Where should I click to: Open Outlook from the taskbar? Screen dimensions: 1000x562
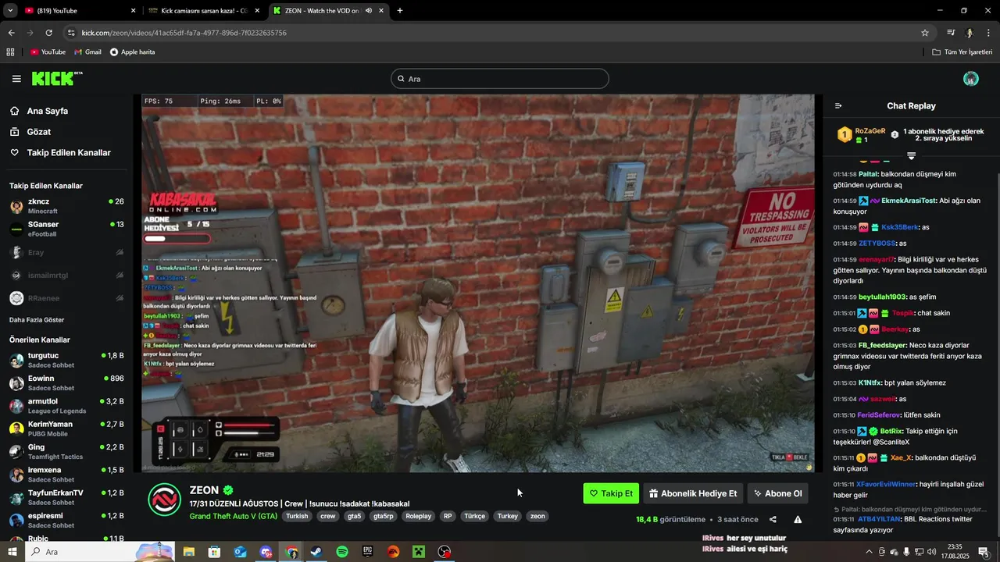[240, 552]
